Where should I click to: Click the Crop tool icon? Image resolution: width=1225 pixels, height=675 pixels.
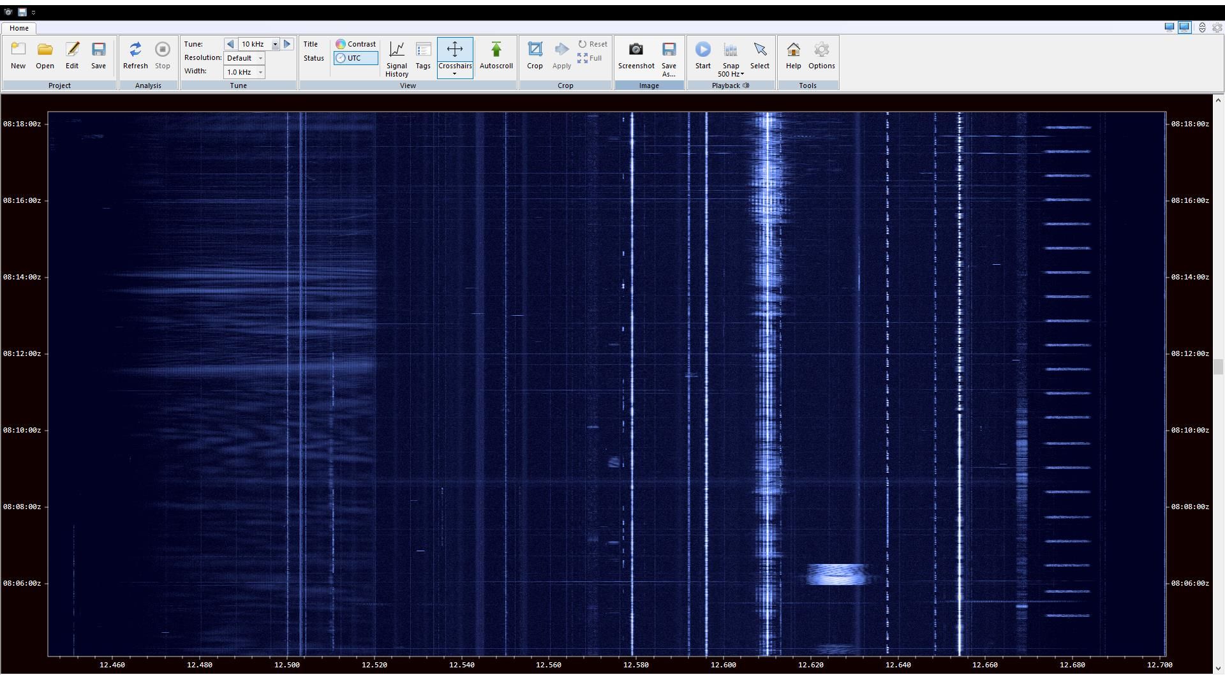(535, 50)
